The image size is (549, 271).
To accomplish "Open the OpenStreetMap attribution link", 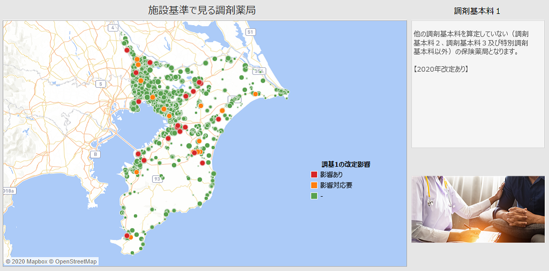I will pyautogui.click(x=73, y=261).
